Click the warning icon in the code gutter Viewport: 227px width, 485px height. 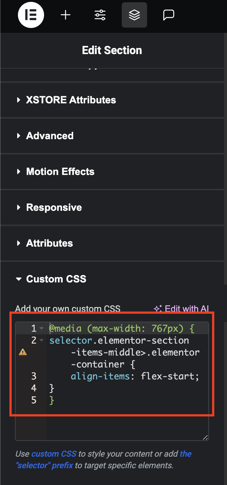click(x=23, y=352)
